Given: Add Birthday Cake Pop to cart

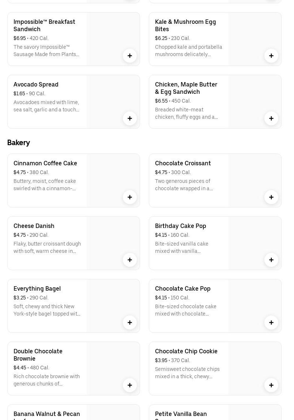Looking at the screenshot, I should [x=271, y=260].
